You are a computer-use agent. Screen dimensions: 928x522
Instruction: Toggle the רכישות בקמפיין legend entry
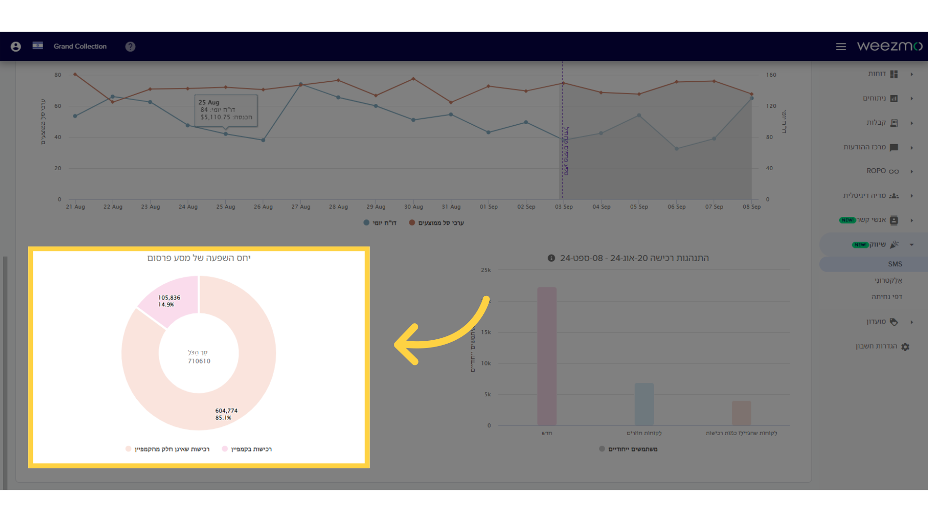point(247,449)
